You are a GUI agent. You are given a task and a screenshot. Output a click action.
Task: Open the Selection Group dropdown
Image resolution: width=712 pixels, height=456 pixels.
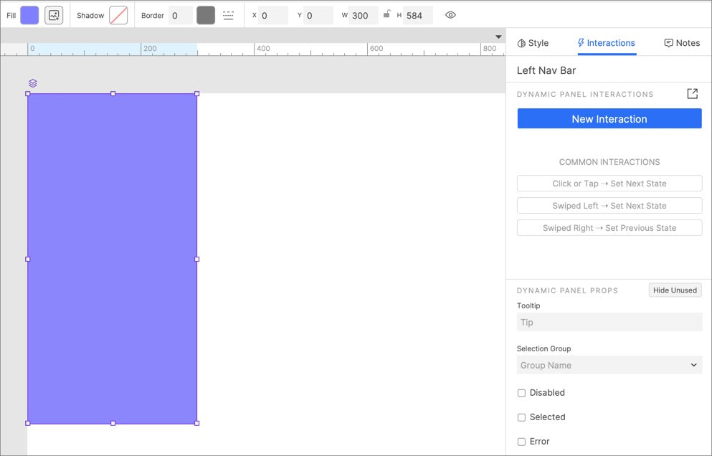click(x=609, y=365)
